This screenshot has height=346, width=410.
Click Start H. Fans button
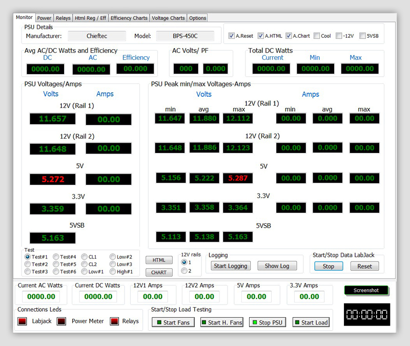(222, 322)
